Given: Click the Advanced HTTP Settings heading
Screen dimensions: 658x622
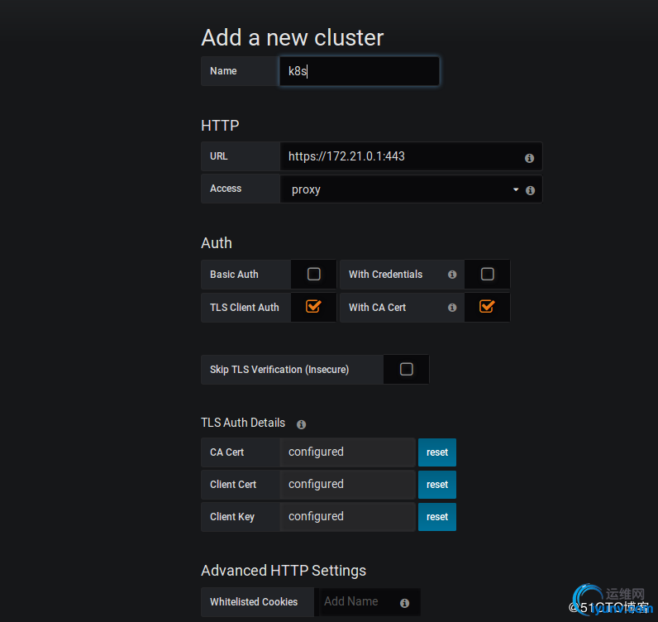Looking at the screenshot, I should (x=284, y=571).
